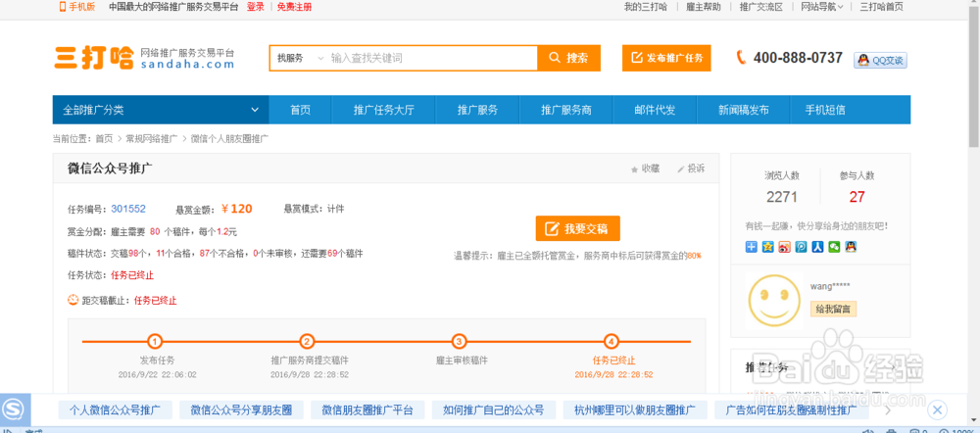This screenshot has width=980, height=433.
Task: Close the bottom suggestion bar
Action: pos(936,409)
